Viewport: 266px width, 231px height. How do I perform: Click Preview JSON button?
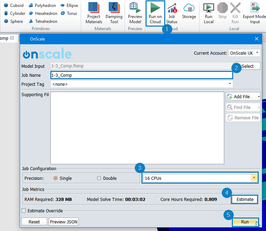(x=63, y=222)
